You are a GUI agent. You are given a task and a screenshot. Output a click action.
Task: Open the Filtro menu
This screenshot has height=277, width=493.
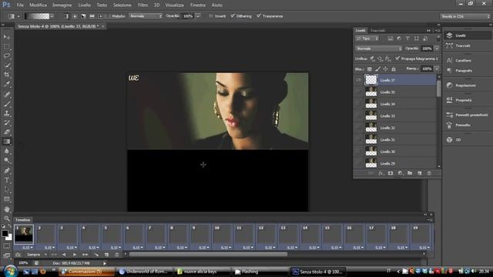[x=143, y=5]
